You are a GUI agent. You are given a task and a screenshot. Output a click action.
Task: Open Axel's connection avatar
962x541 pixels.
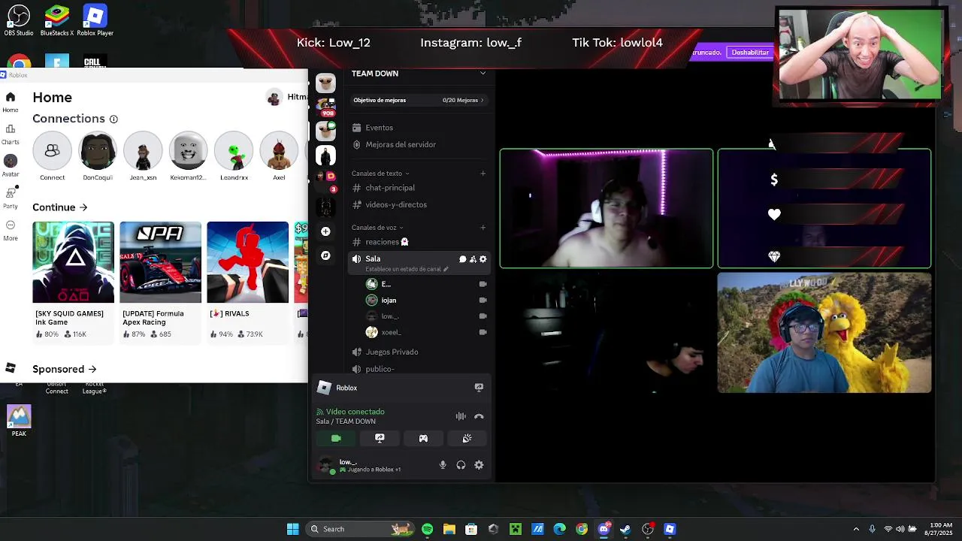[x=279, y=151]
